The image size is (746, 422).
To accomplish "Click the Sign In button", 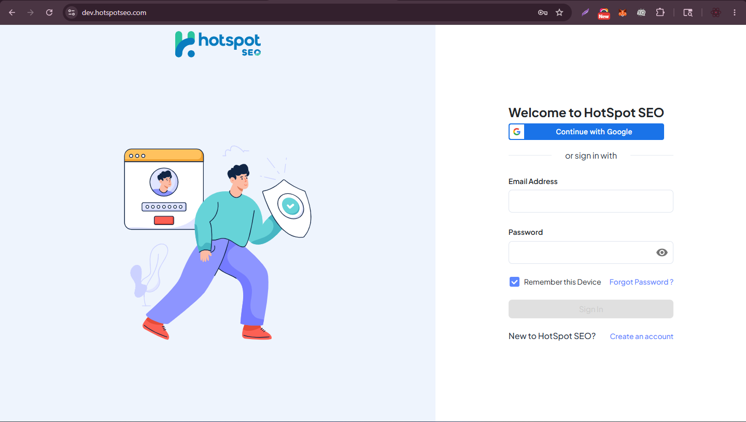I will click(x=591, y=309).
